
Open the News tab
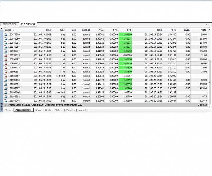38,110
